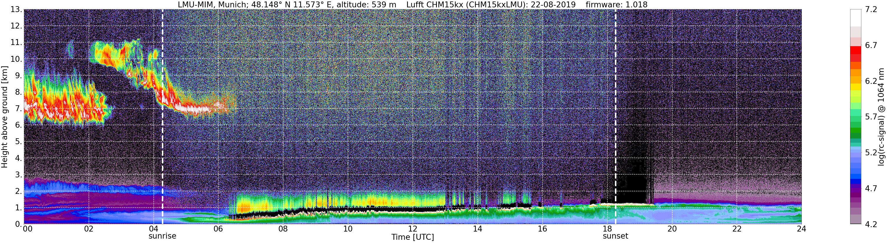The image size is (887, 243).
Task: Click the bright red colorbar segment
Action: click(856, 50)
